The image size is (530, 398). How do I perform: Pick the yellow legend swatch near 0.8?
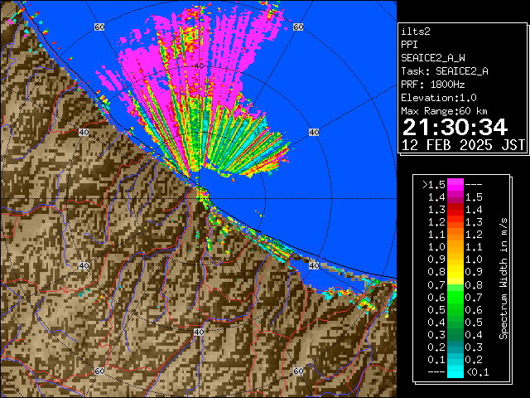[455, 272]
